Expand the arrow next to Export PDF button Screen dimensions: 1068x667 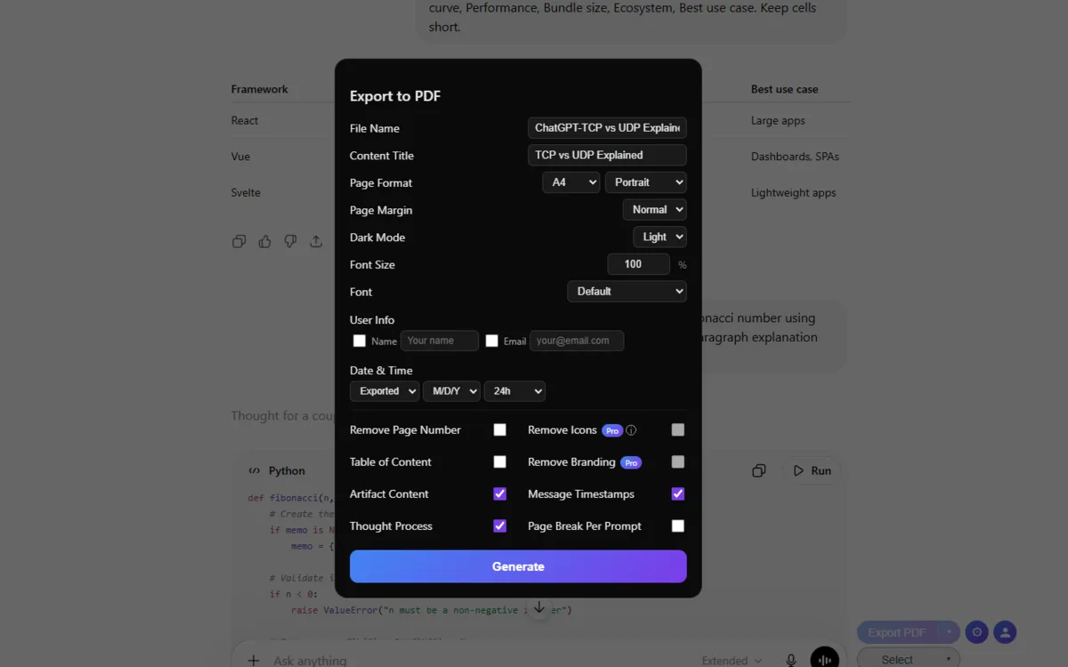950,632
